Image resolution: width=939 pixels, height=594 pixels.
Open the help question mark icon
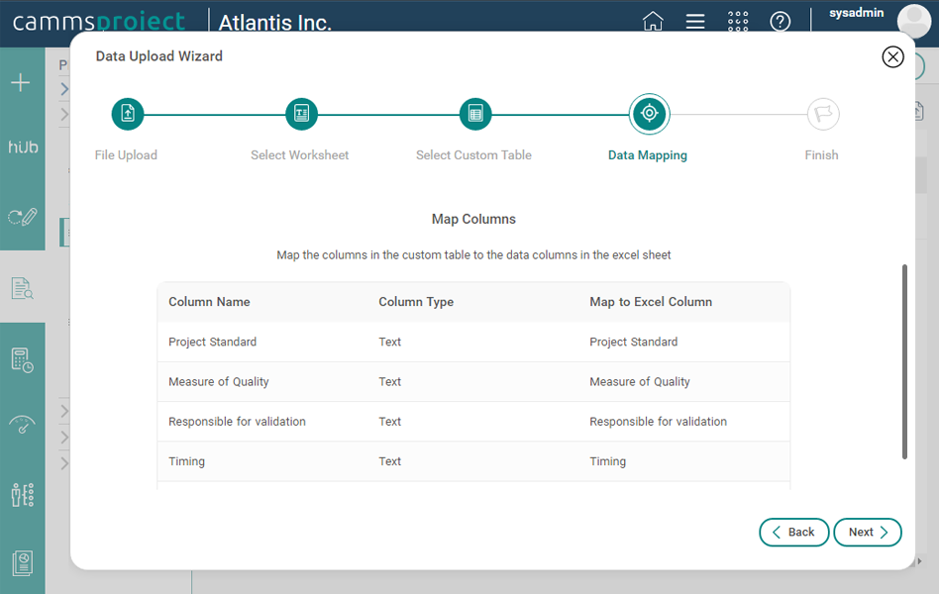(781, 22)
